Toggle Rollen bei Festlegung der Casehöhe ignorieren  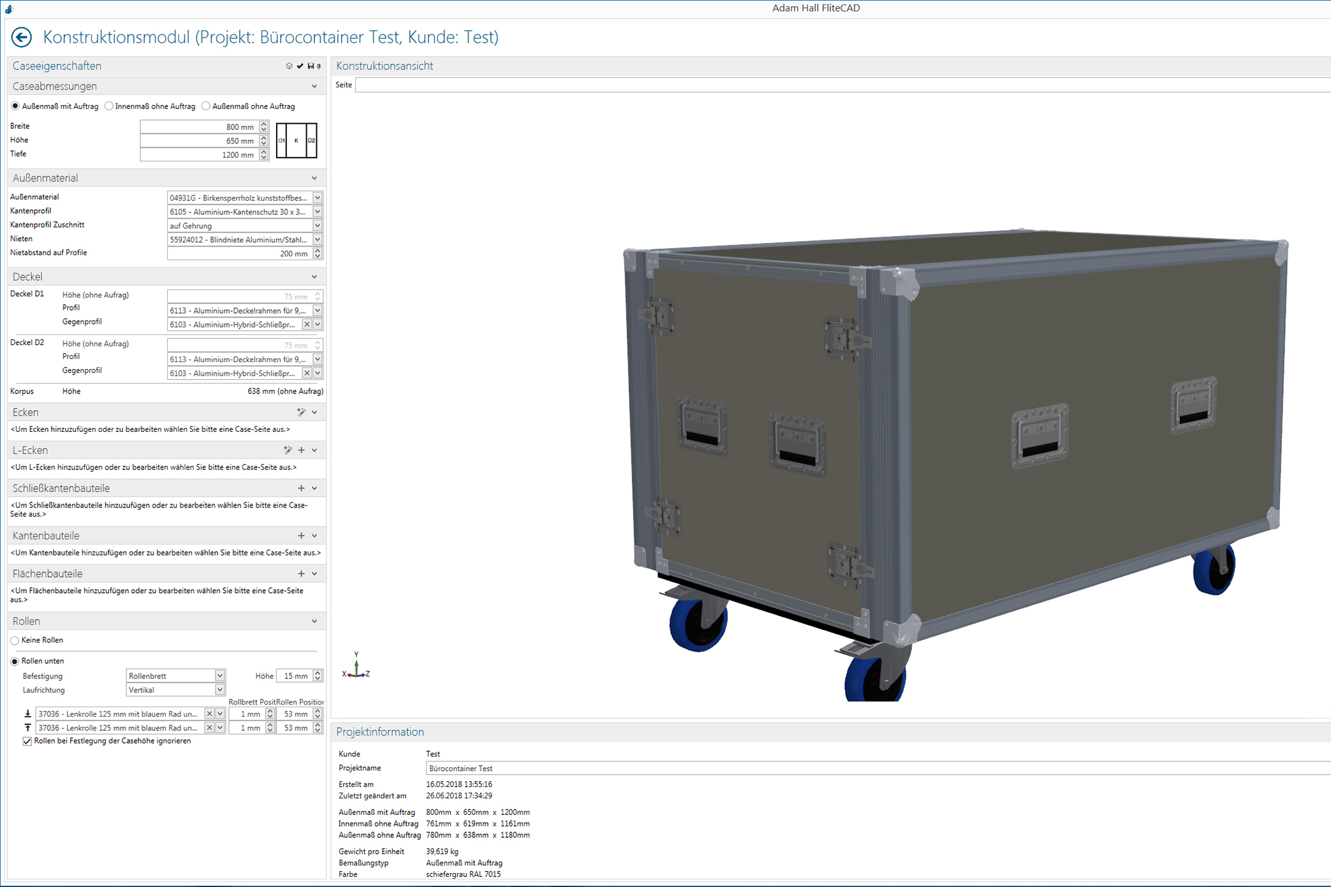point(27,741)
